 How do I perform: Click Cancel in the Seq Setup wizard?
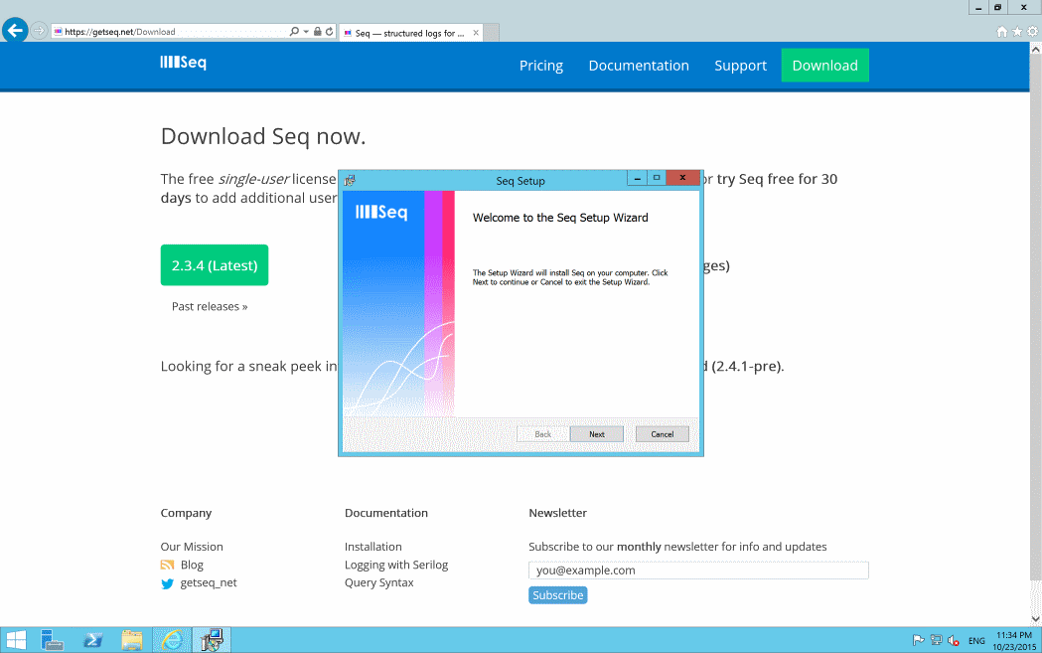coord(662,434)
